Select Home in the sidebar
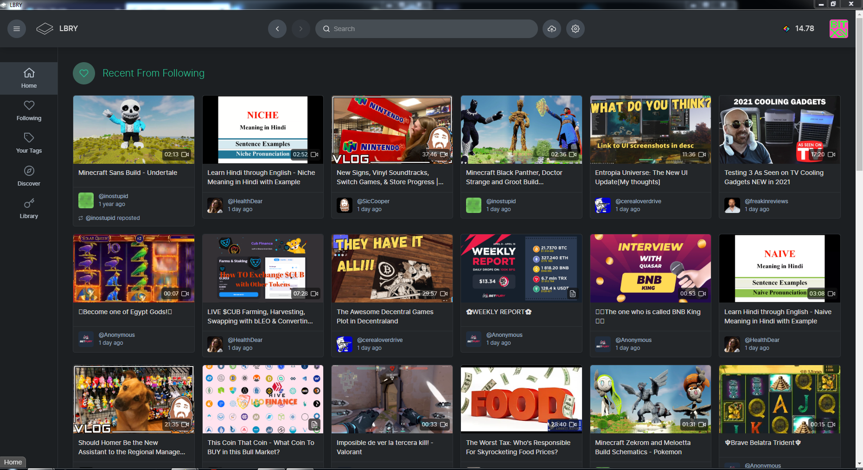The image size is (863, 470). tap(29, 78)
